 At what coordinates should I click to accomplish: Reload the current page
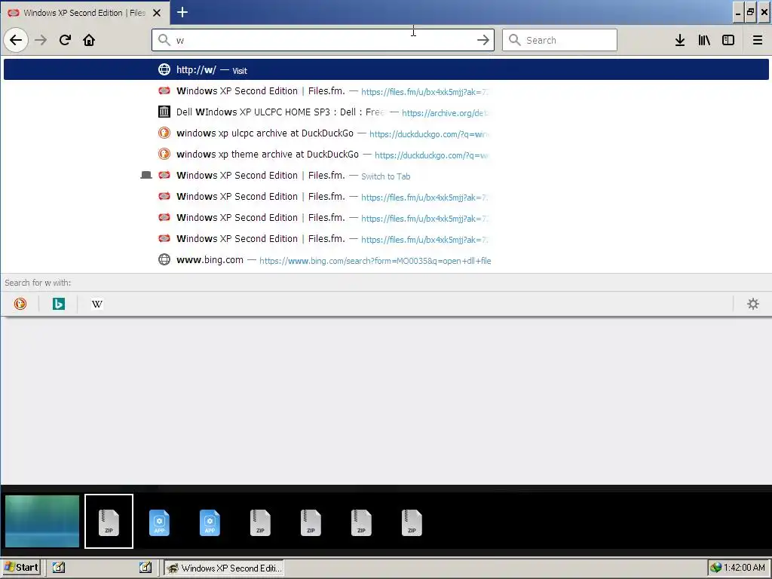pyautogui.click(x=65, y=40)
